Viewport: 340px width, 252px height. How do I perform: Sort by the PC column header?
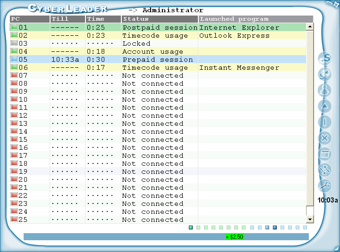(30, 19)
